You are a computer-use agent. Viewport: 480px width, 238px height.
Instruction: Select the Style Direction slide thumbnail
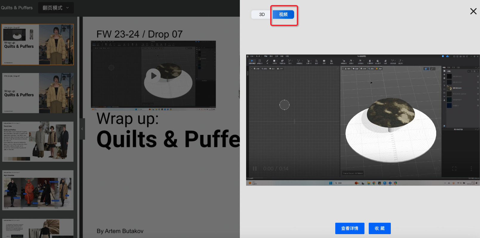38,190
